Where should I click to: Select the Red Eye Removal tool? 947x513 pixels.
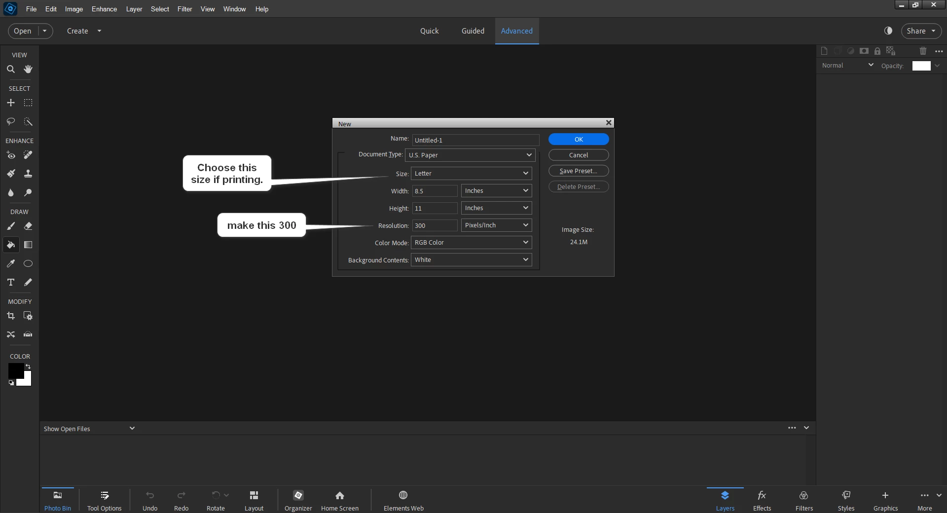(11, 155)
